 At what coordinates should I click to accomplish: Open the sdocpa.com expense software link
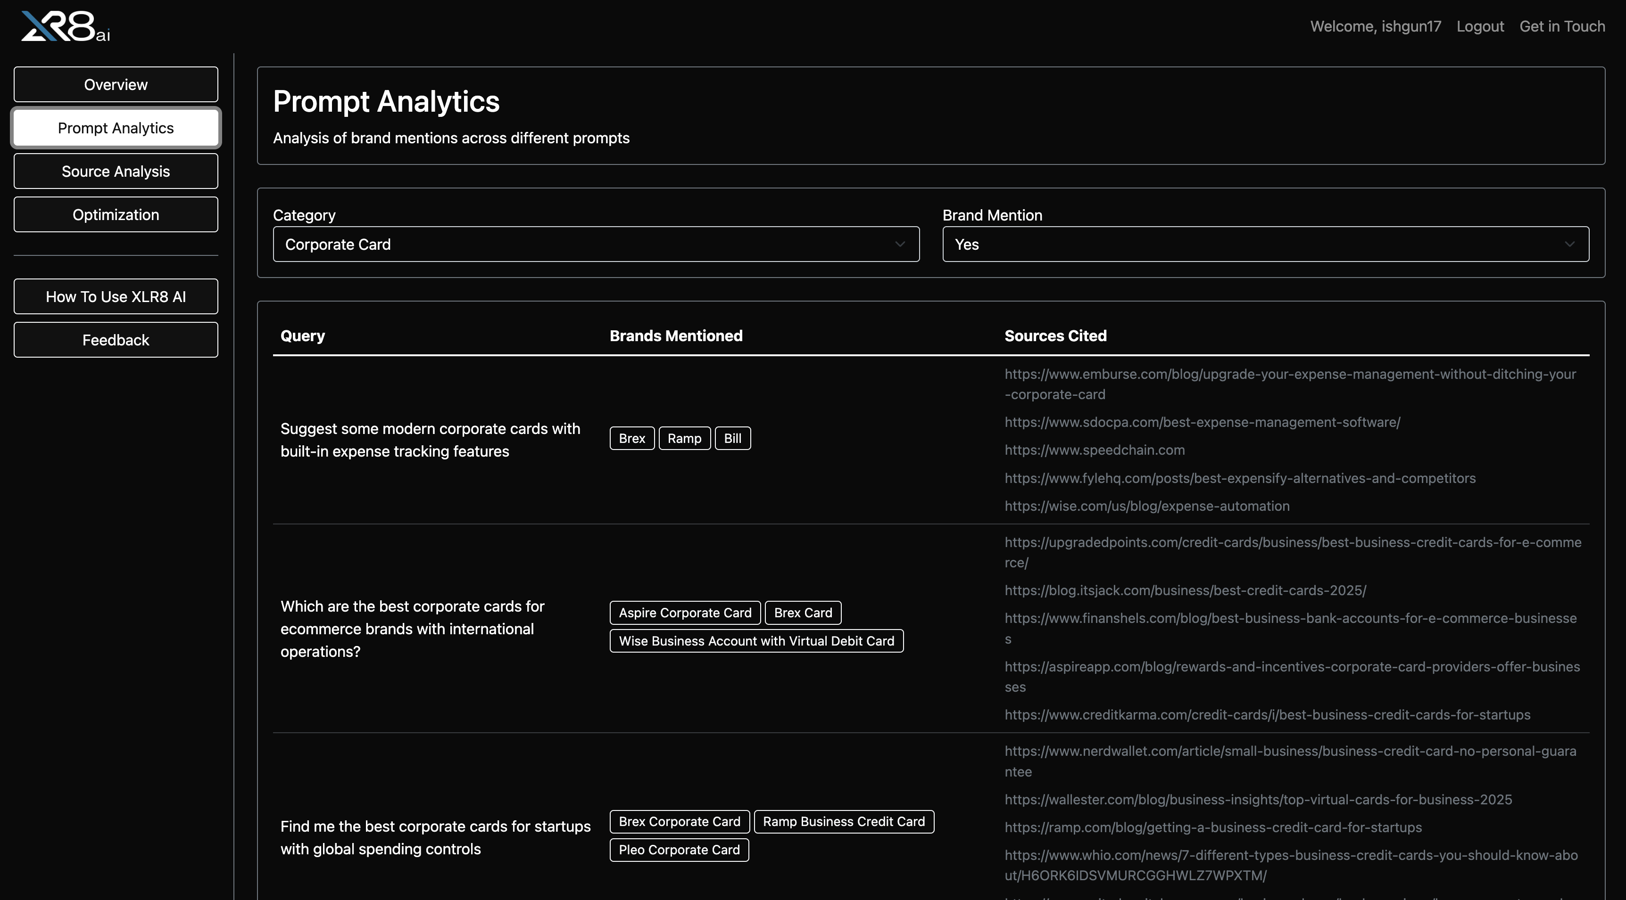coord(1203,422)
